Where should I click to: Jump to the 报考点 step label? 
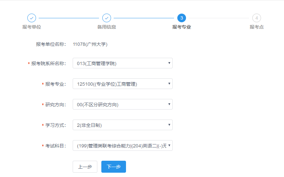[x=257, y=27]
